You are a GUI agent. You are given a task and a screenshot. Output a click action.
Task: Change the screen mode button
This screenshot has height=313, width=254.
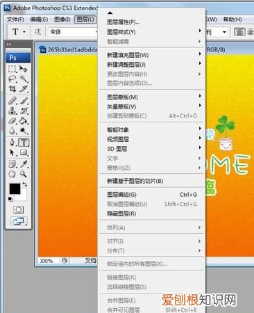pyautogui.click(x=18, y=221)
